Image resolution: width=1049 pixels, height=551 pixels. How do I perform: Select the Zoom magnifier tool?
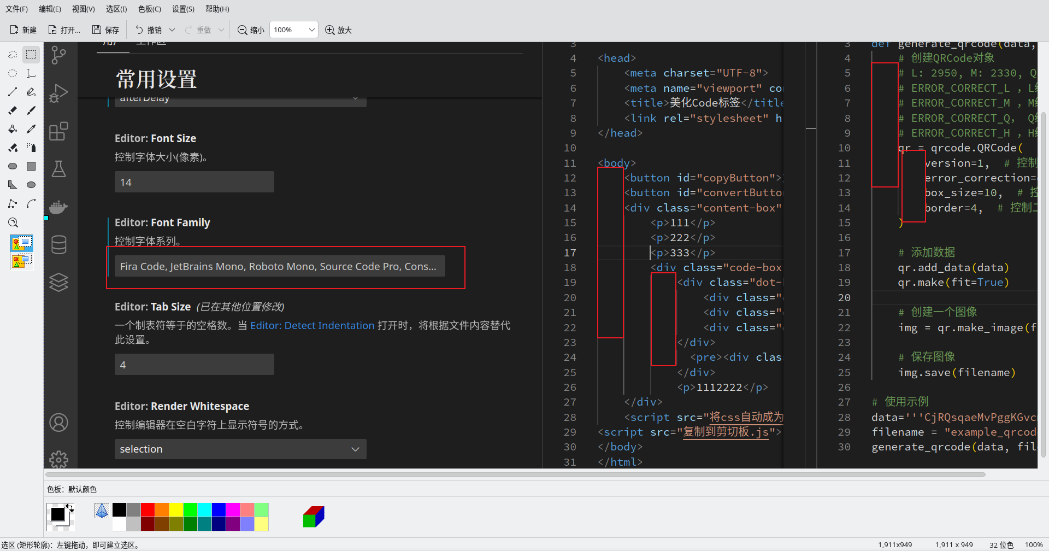[x=13, y=222]
